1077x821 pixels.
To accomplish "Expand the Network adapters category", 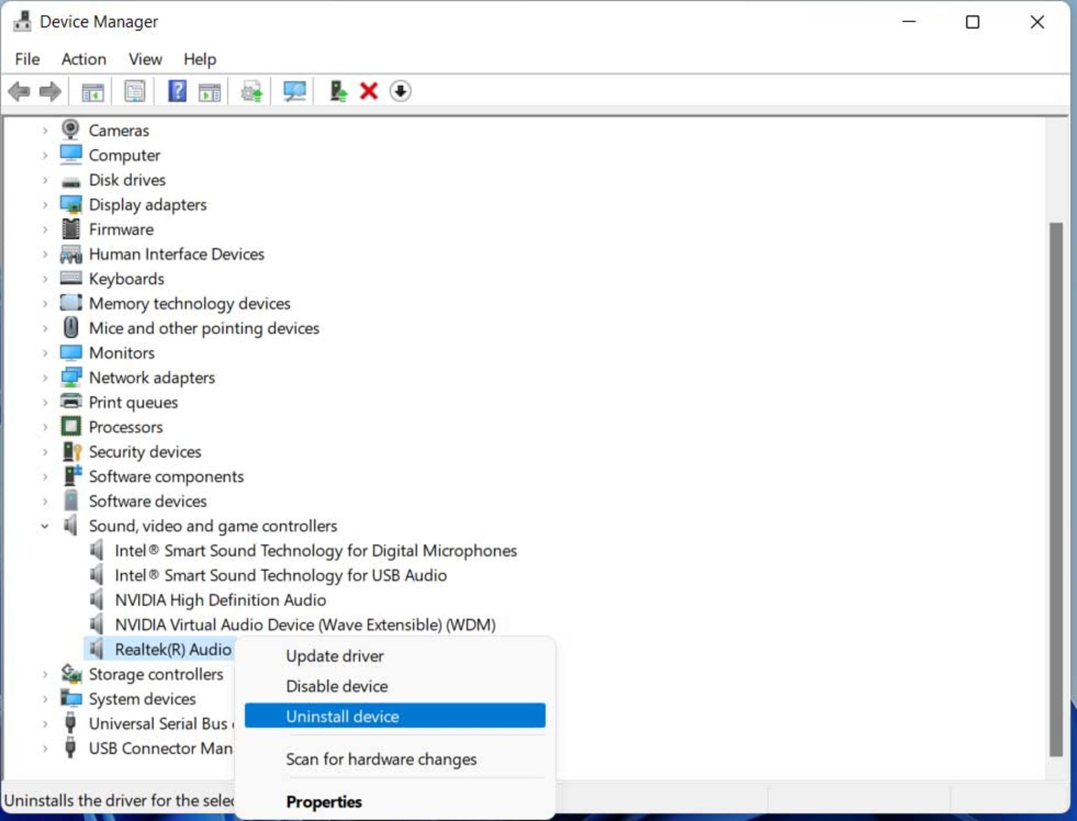I will [x=45, y=378].
